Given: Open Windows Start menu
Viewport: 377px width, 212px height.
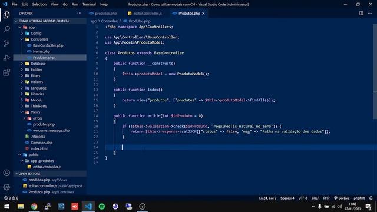Looking at the screenshot, I should [x=6, y=207].
